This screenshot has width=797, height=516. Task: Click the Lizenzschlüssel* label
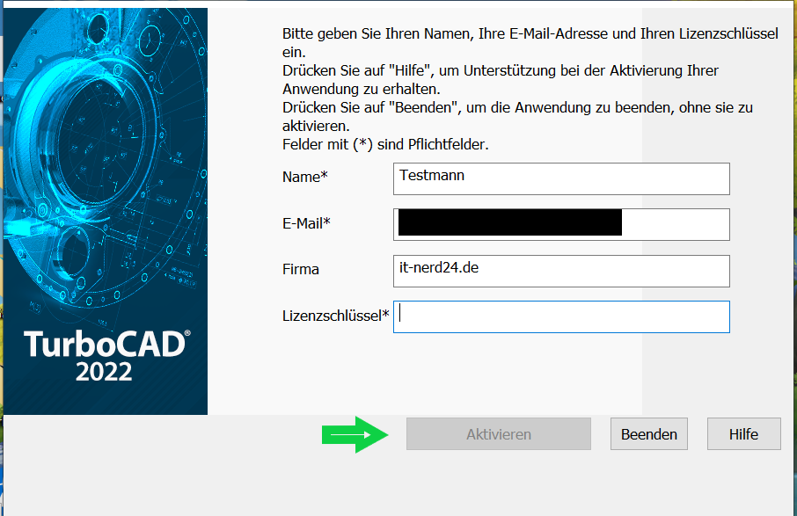(x=336, y=316)
